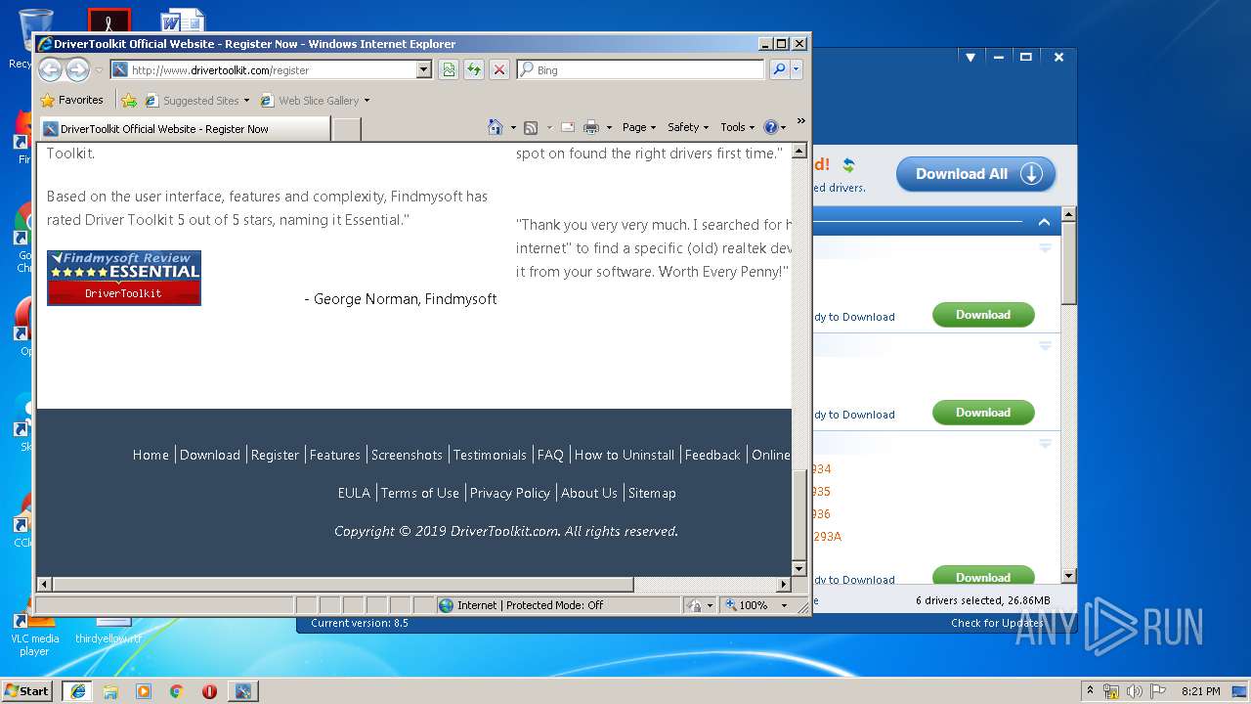The width and height of the screenshot is (1251, 704).
Task: Open the About Us link
Action: pos(589,493)
